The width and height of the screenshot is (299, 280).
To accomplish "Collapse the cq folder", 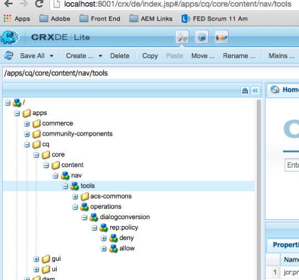I will coord(27,144).
